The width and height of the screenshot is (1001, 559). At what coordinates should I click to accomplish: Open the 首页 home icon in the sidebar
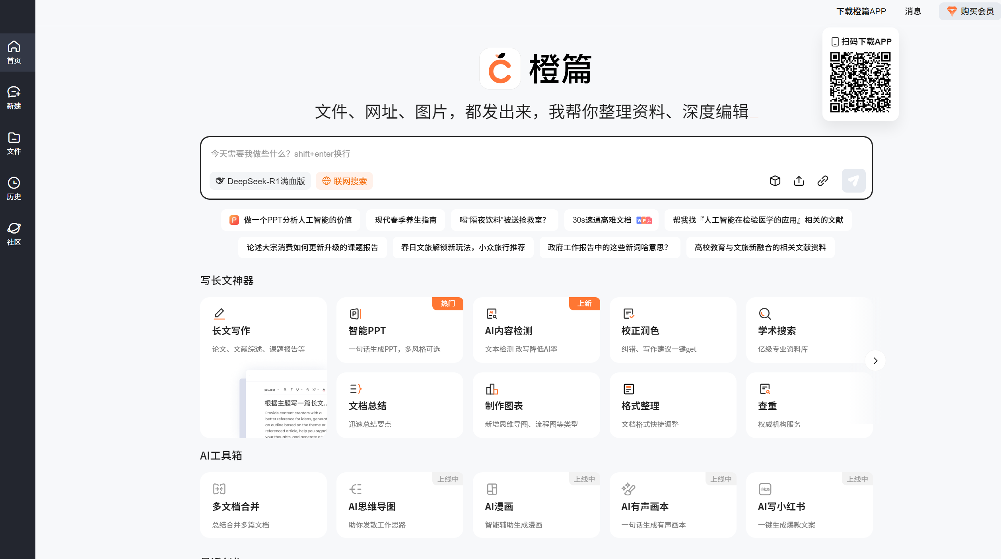[x=14, y=52]
